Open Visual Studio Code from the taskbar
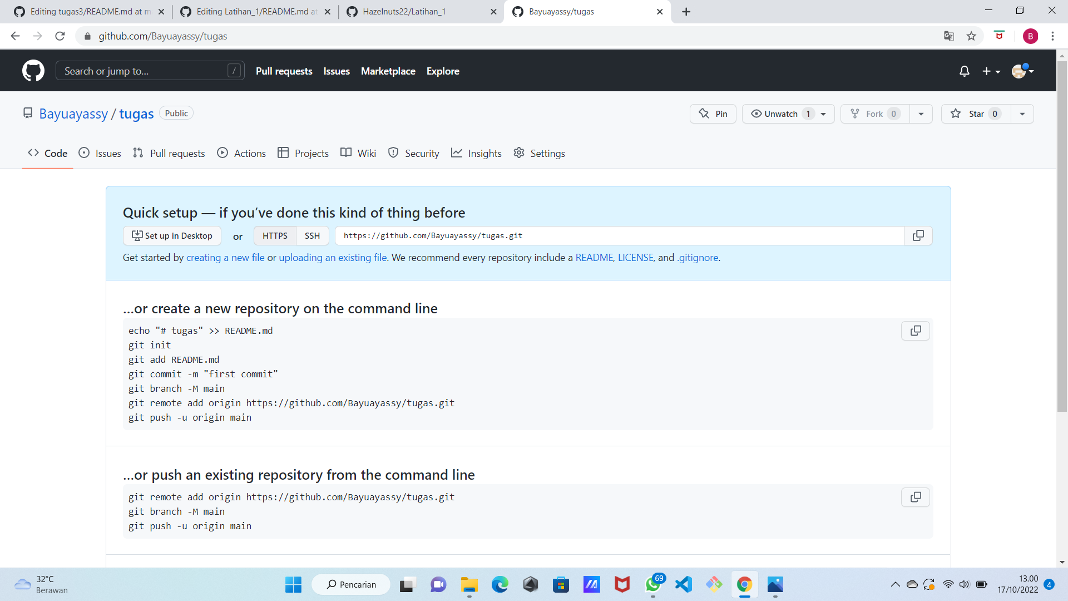 coord(684,585)
